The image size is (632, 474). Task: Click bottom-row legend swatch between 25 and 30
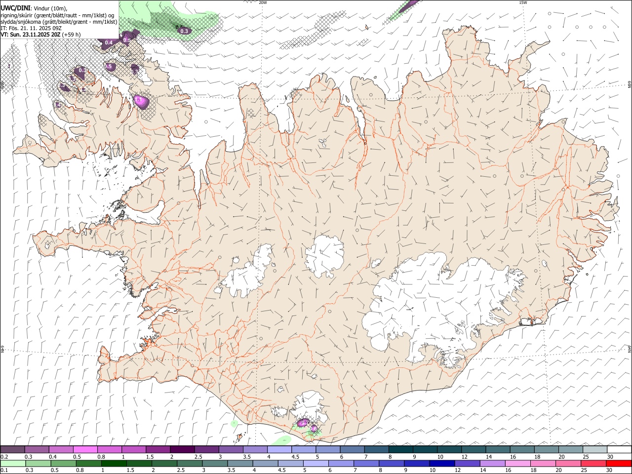click(x=593, y=464)
